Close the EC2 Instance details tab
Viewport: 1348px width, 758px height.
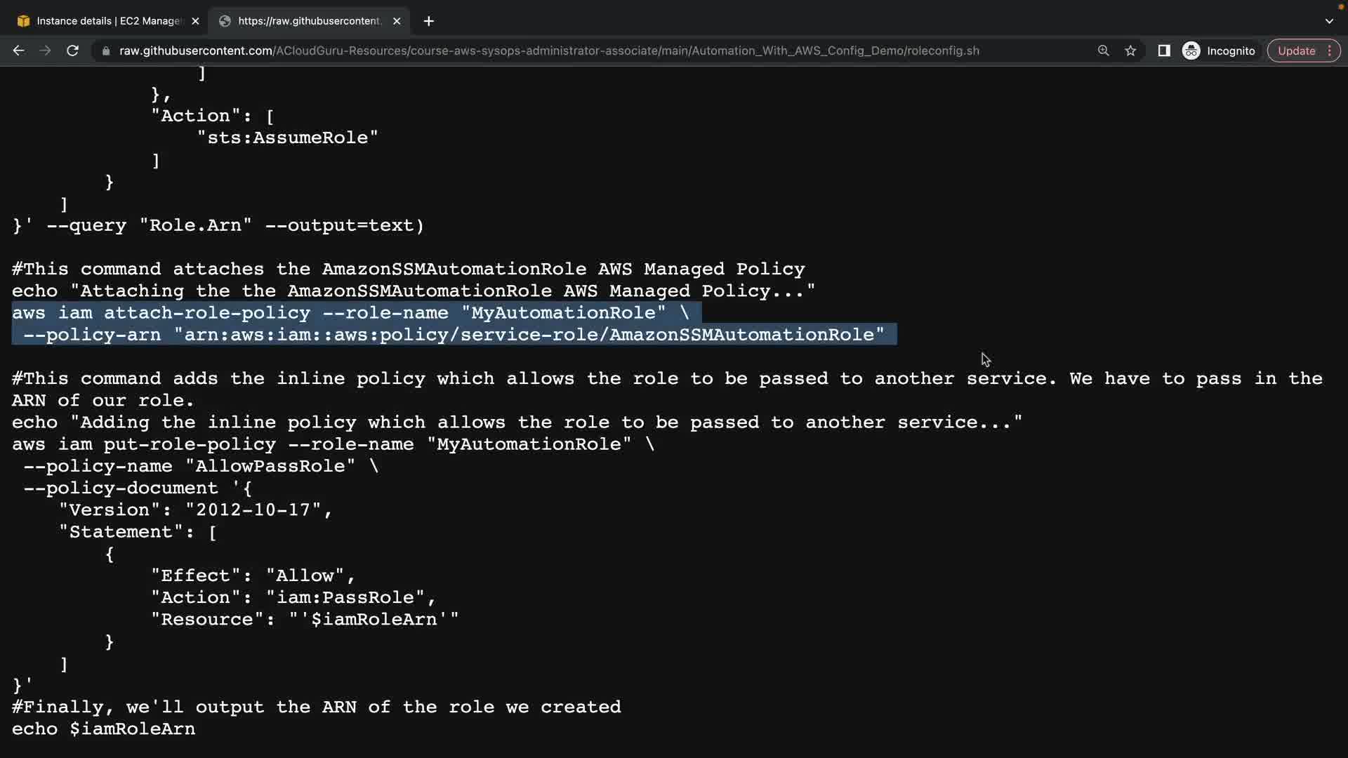click(x=195, y=21)
